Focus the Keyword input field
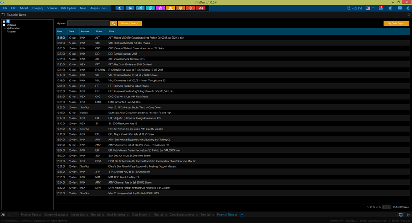The width and height of the screenshot is (412, 223). 88,23
